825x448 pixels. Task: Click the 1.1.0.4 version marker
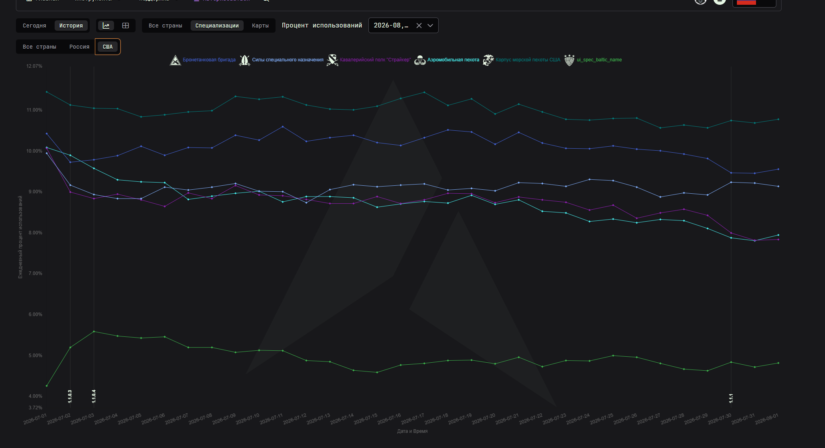tap(94, 396)
